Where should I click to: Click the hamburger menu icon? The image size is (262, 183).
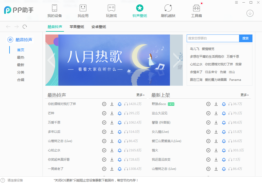pyautogui.click(x=236, y=2)
